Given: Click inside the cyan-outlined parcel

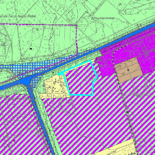Looking at the screenshot, I should [x=81, y=80].
